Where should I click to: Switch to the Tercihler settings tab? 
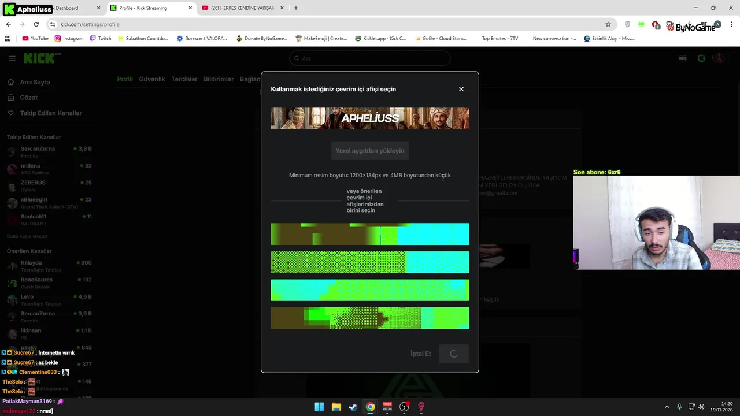click(x=184, y=79)
